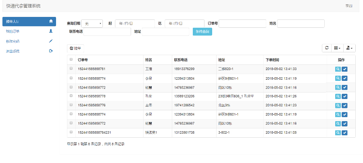Click the time 2018-05-02 13:41:33

pyautogui.click(x=281, y=69)
